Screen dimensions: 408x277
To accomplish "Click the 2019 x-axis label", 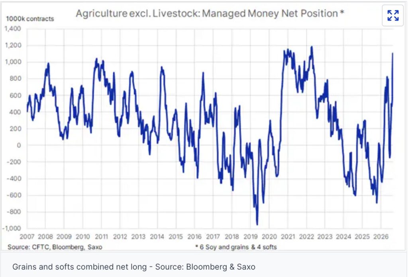I will tap(250, 237).
